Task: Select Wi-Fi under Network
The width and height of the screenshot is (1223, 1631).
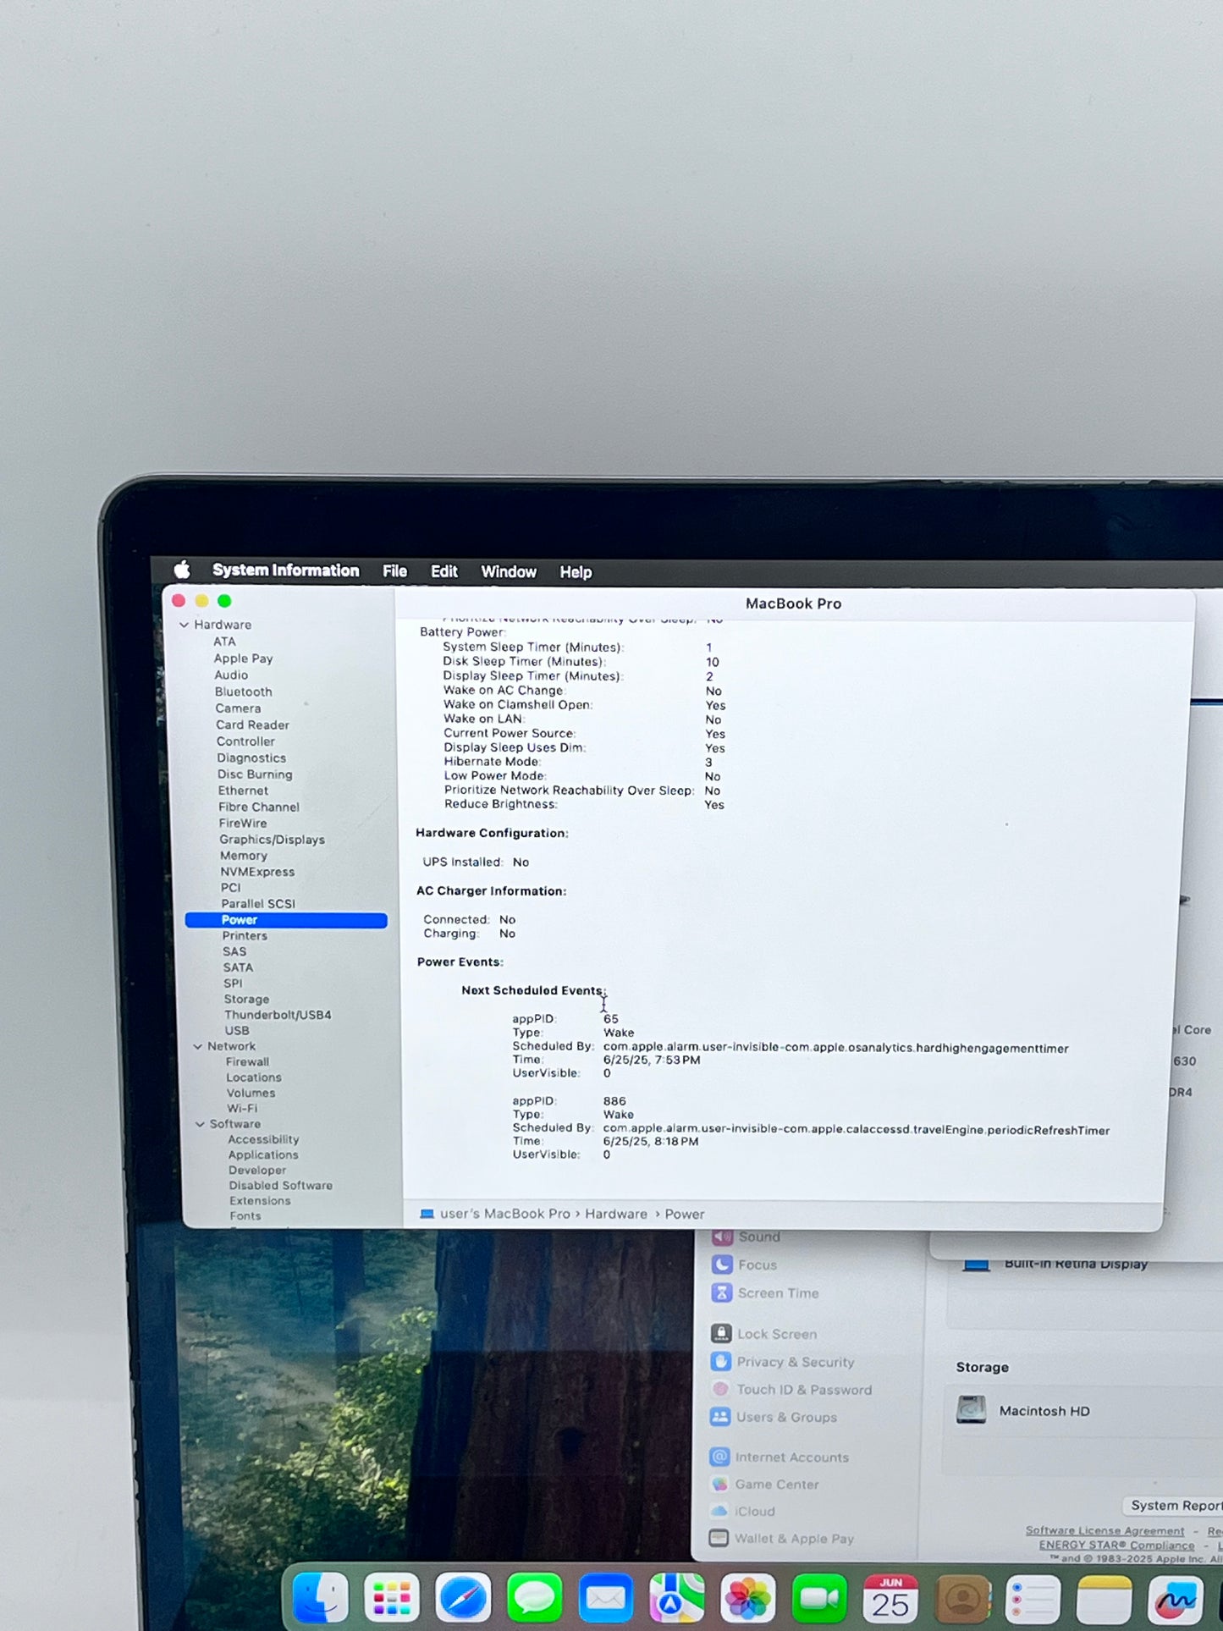Action: pyautogui.click(x=242, y=1108)
